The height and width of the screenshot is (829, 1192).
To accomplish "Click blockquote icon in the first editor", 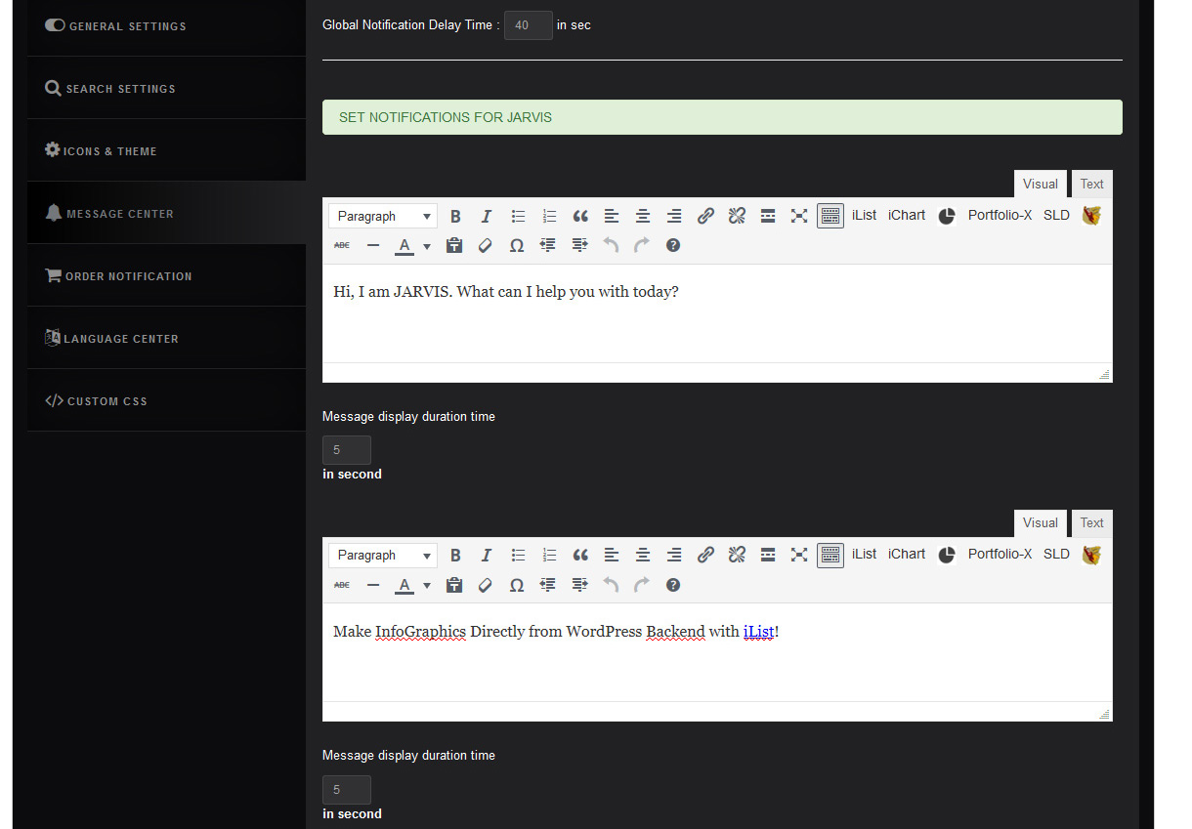I will [580, 216].
